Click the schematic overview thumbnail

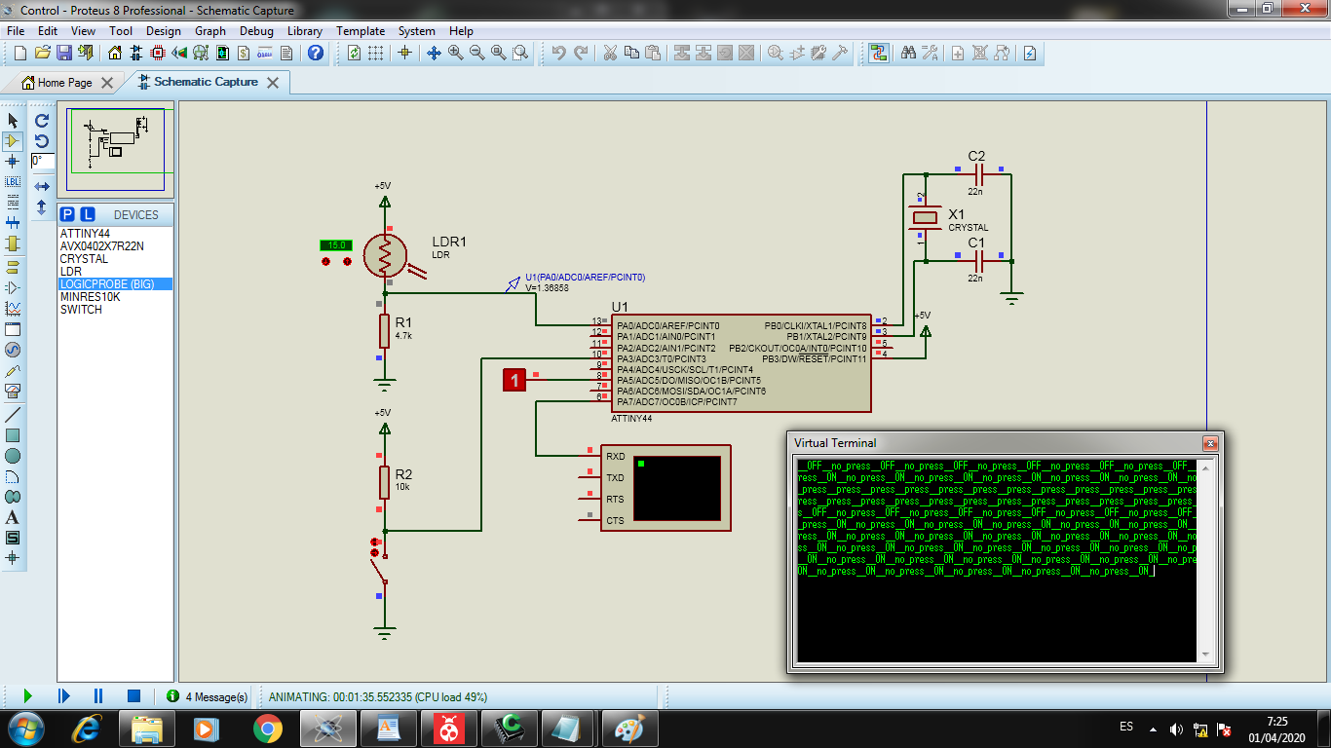tap(115, 149)
